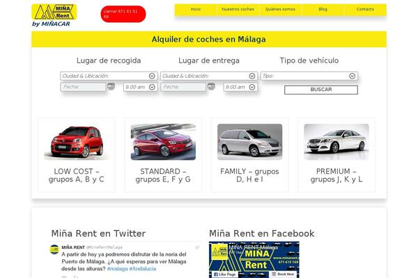Screen dimensions: 418x278
Task: Click 'by MIÑACAR' text under logo
Action: pos(51,24)
